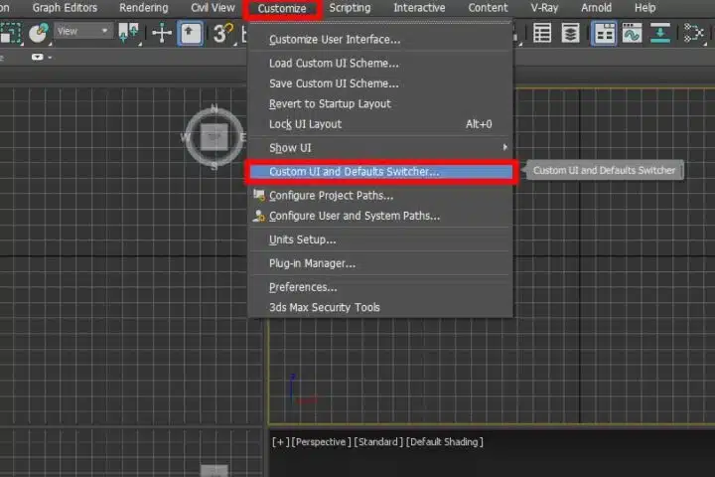Click the Configure User and System Paths icon

[x=258, y=216]
